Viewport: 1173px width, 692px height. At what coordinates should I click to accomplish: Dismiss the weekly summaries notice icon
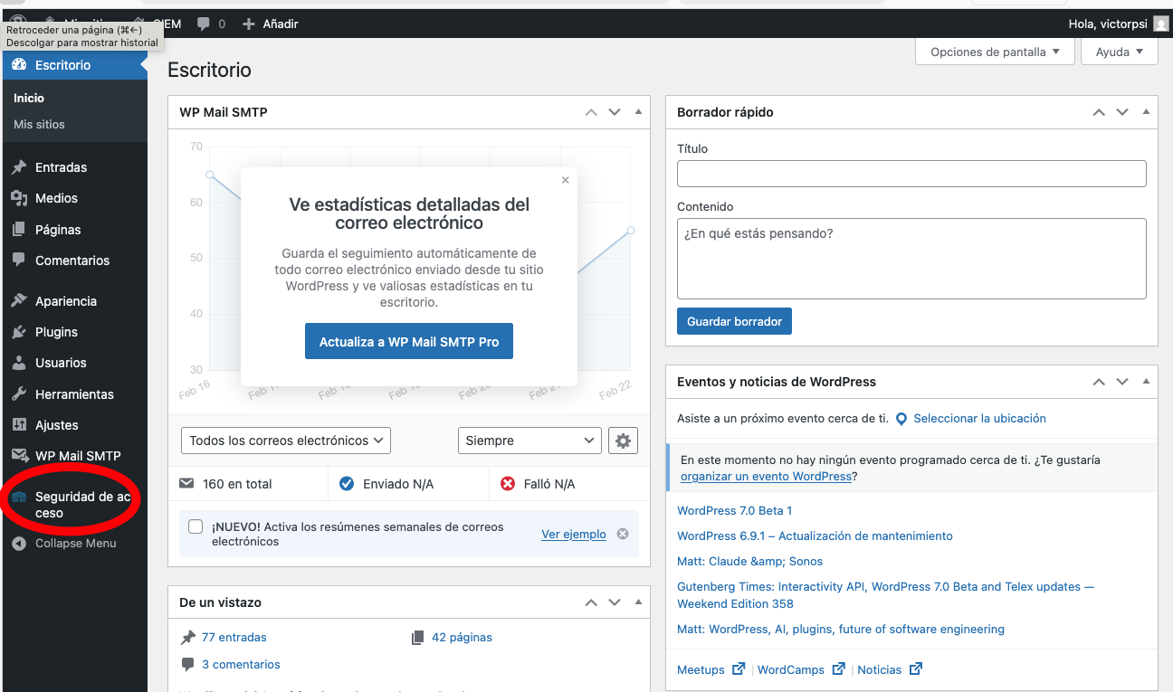[x=623, y=534]
